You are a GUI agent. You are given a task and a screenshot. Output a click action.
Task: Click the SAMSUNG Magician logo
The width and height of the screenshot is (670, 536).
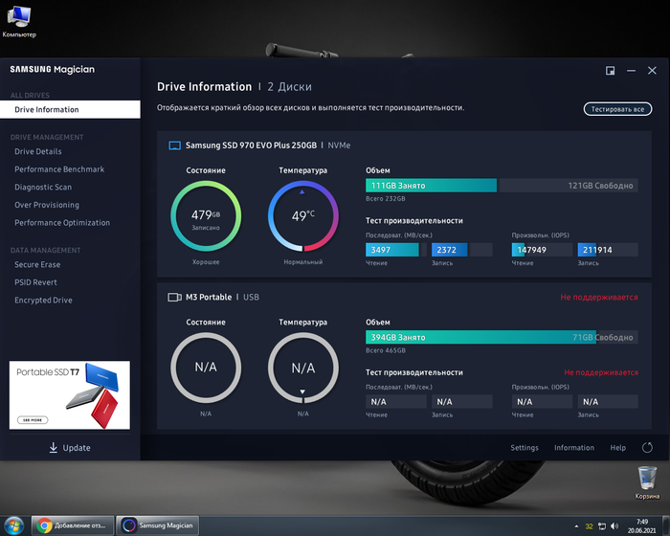[52, 69]
